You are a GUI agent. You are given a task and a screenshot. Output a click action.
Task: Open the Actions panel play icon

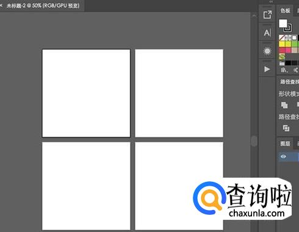(267, 69)
